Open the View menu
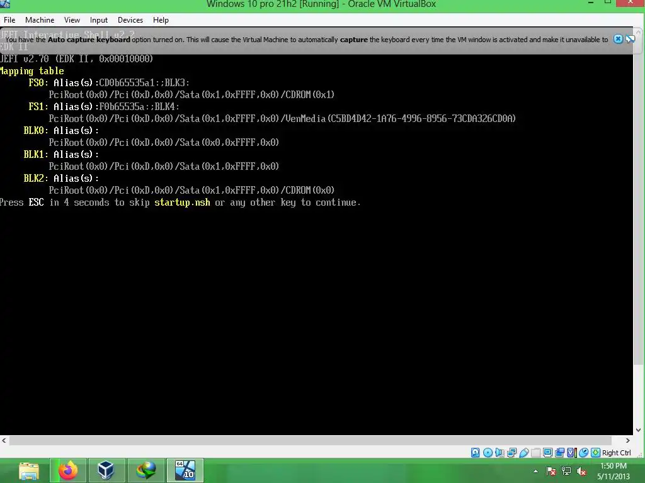 [x=72, y=19]
